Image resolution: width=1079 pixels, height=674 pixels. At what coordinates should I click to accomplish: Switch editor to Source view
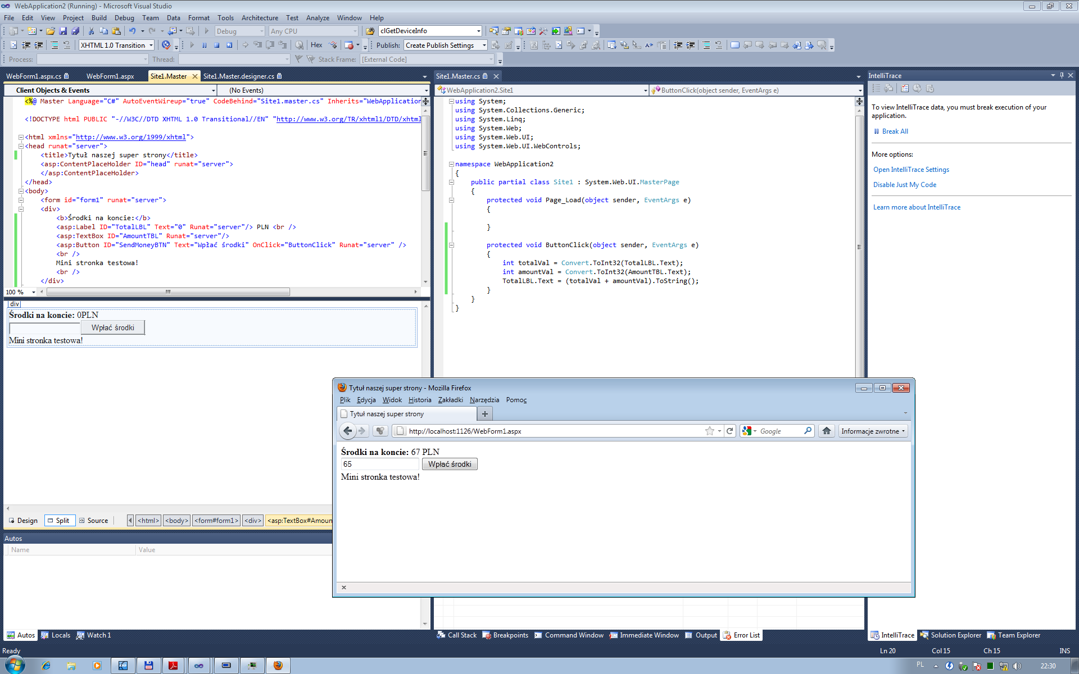coord(93,521)
